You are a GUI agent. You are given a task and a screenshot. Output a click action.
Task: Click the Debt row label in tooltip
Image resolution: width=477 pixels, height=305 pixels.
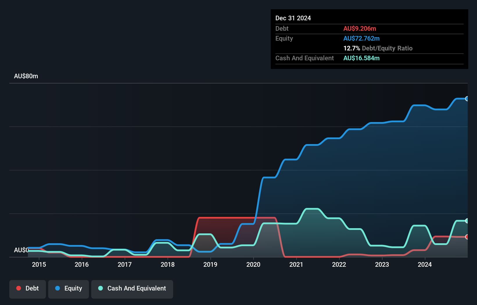tap(282, 28)
